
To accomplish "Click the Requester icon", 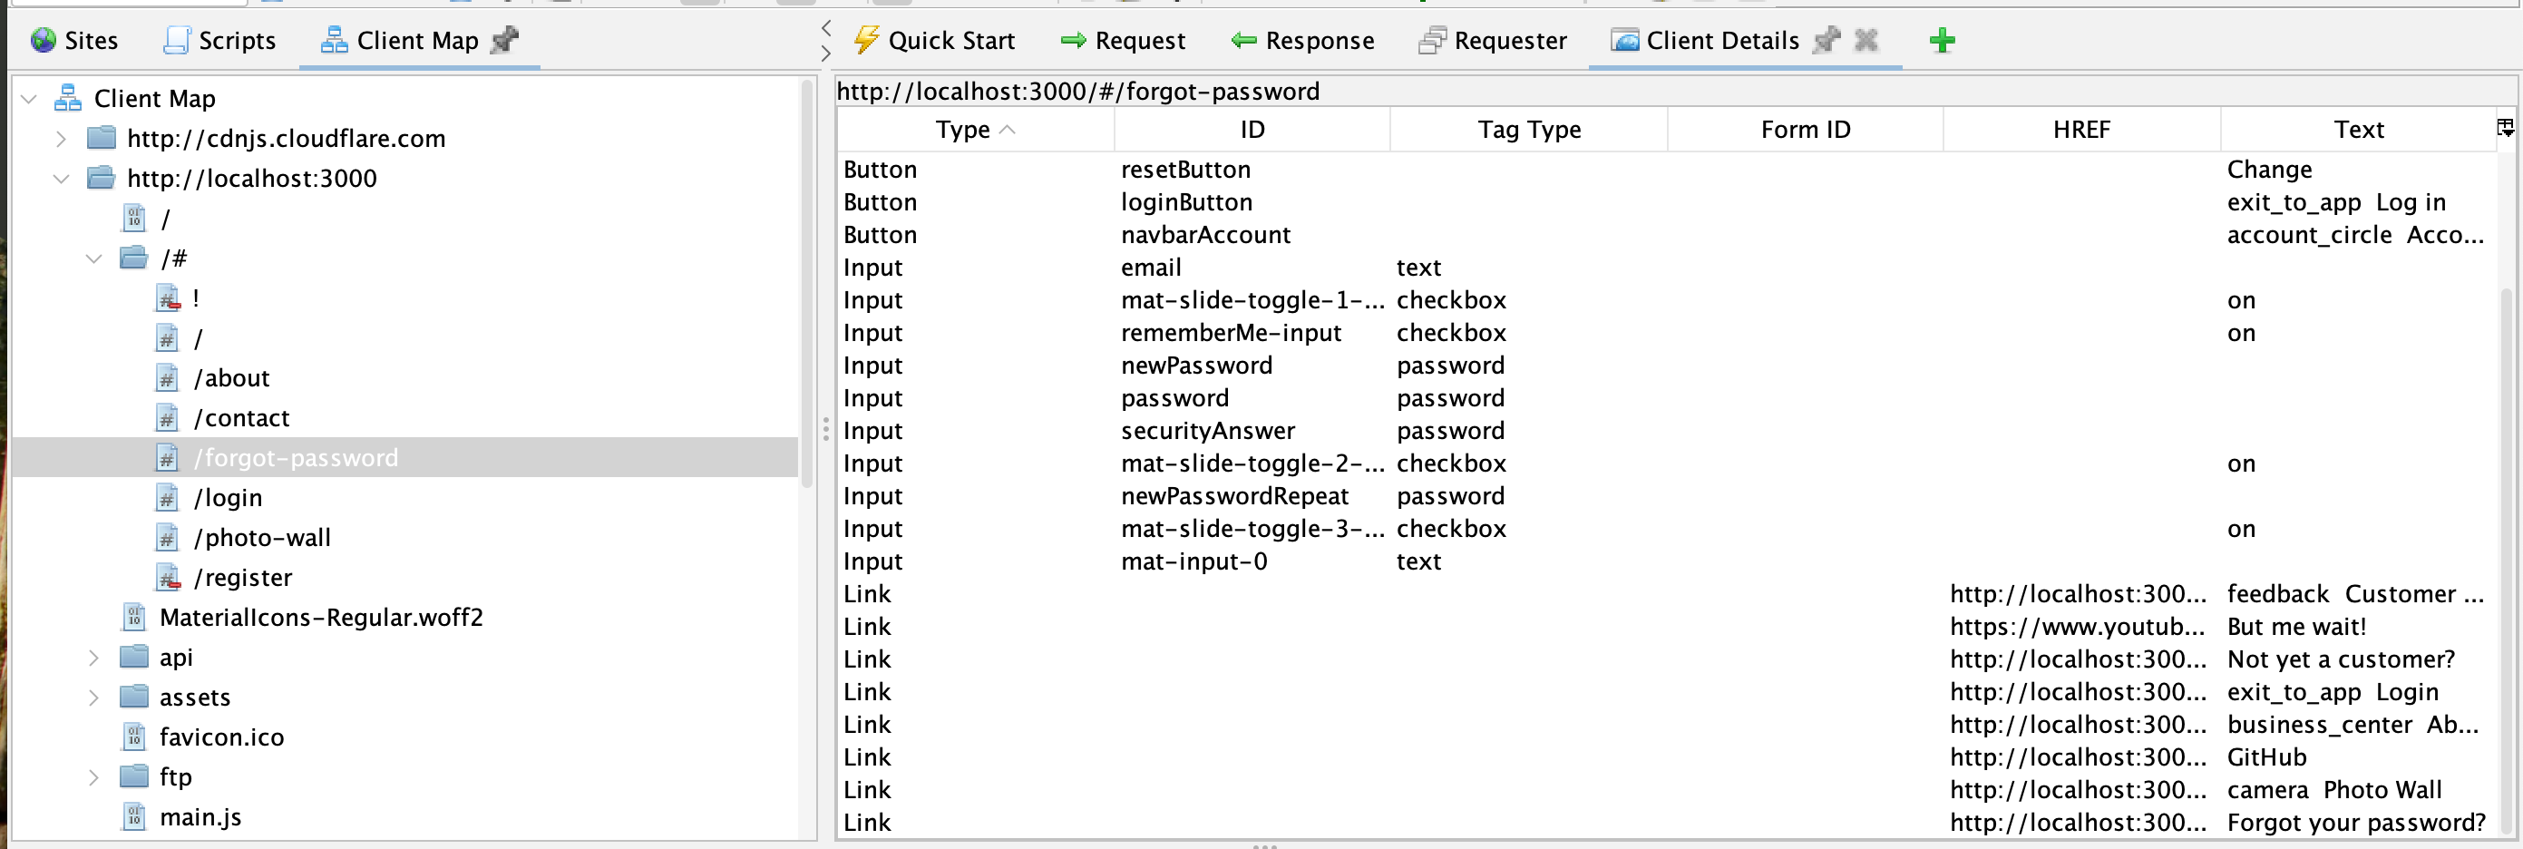I will (1431, 40).
